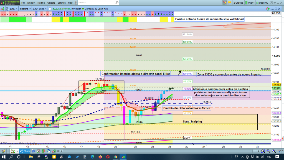The width and height of the screenshot is (284, 160).
Task: Expand the DAX instrument dropdown
Action: (13, 9)
